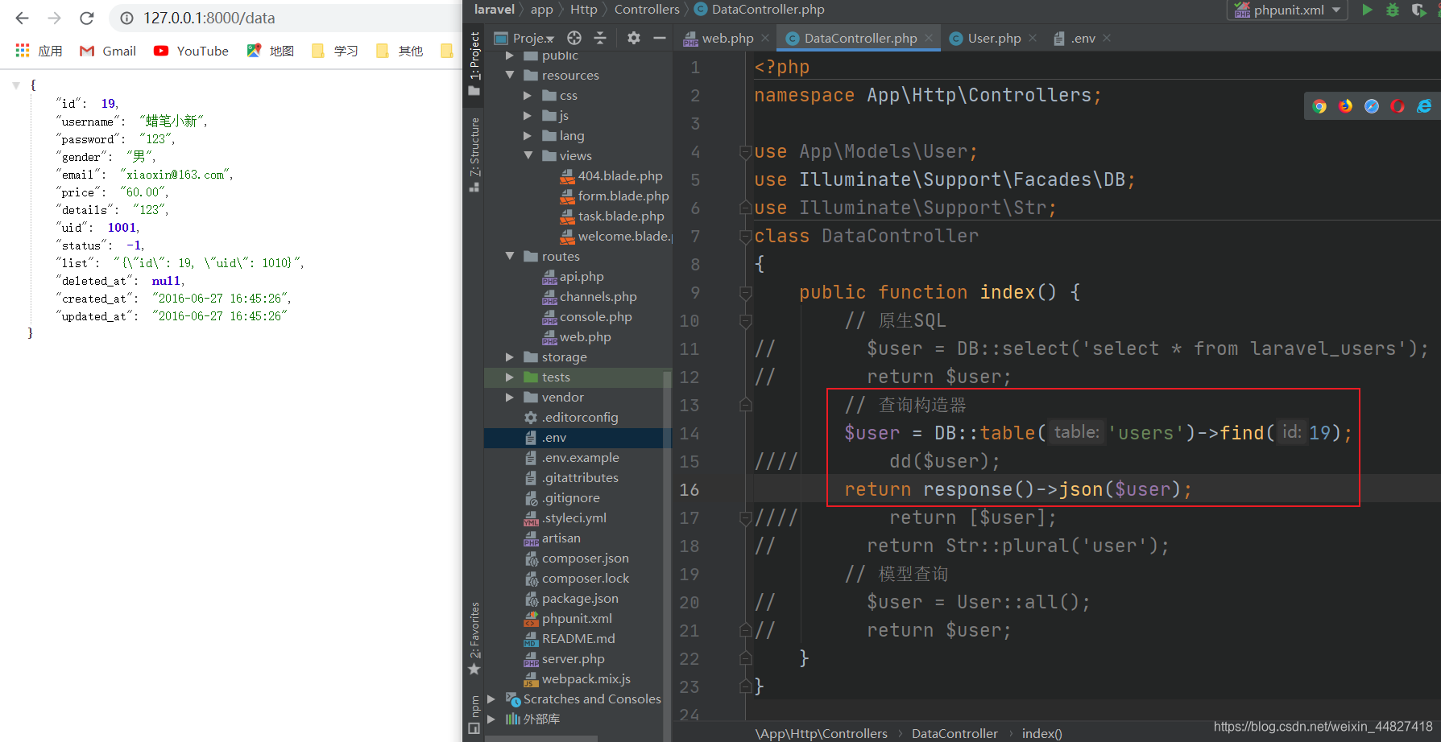Click the Controllers breadcrumb in navigation bar
1441x742 pixels.
point(647,10)
